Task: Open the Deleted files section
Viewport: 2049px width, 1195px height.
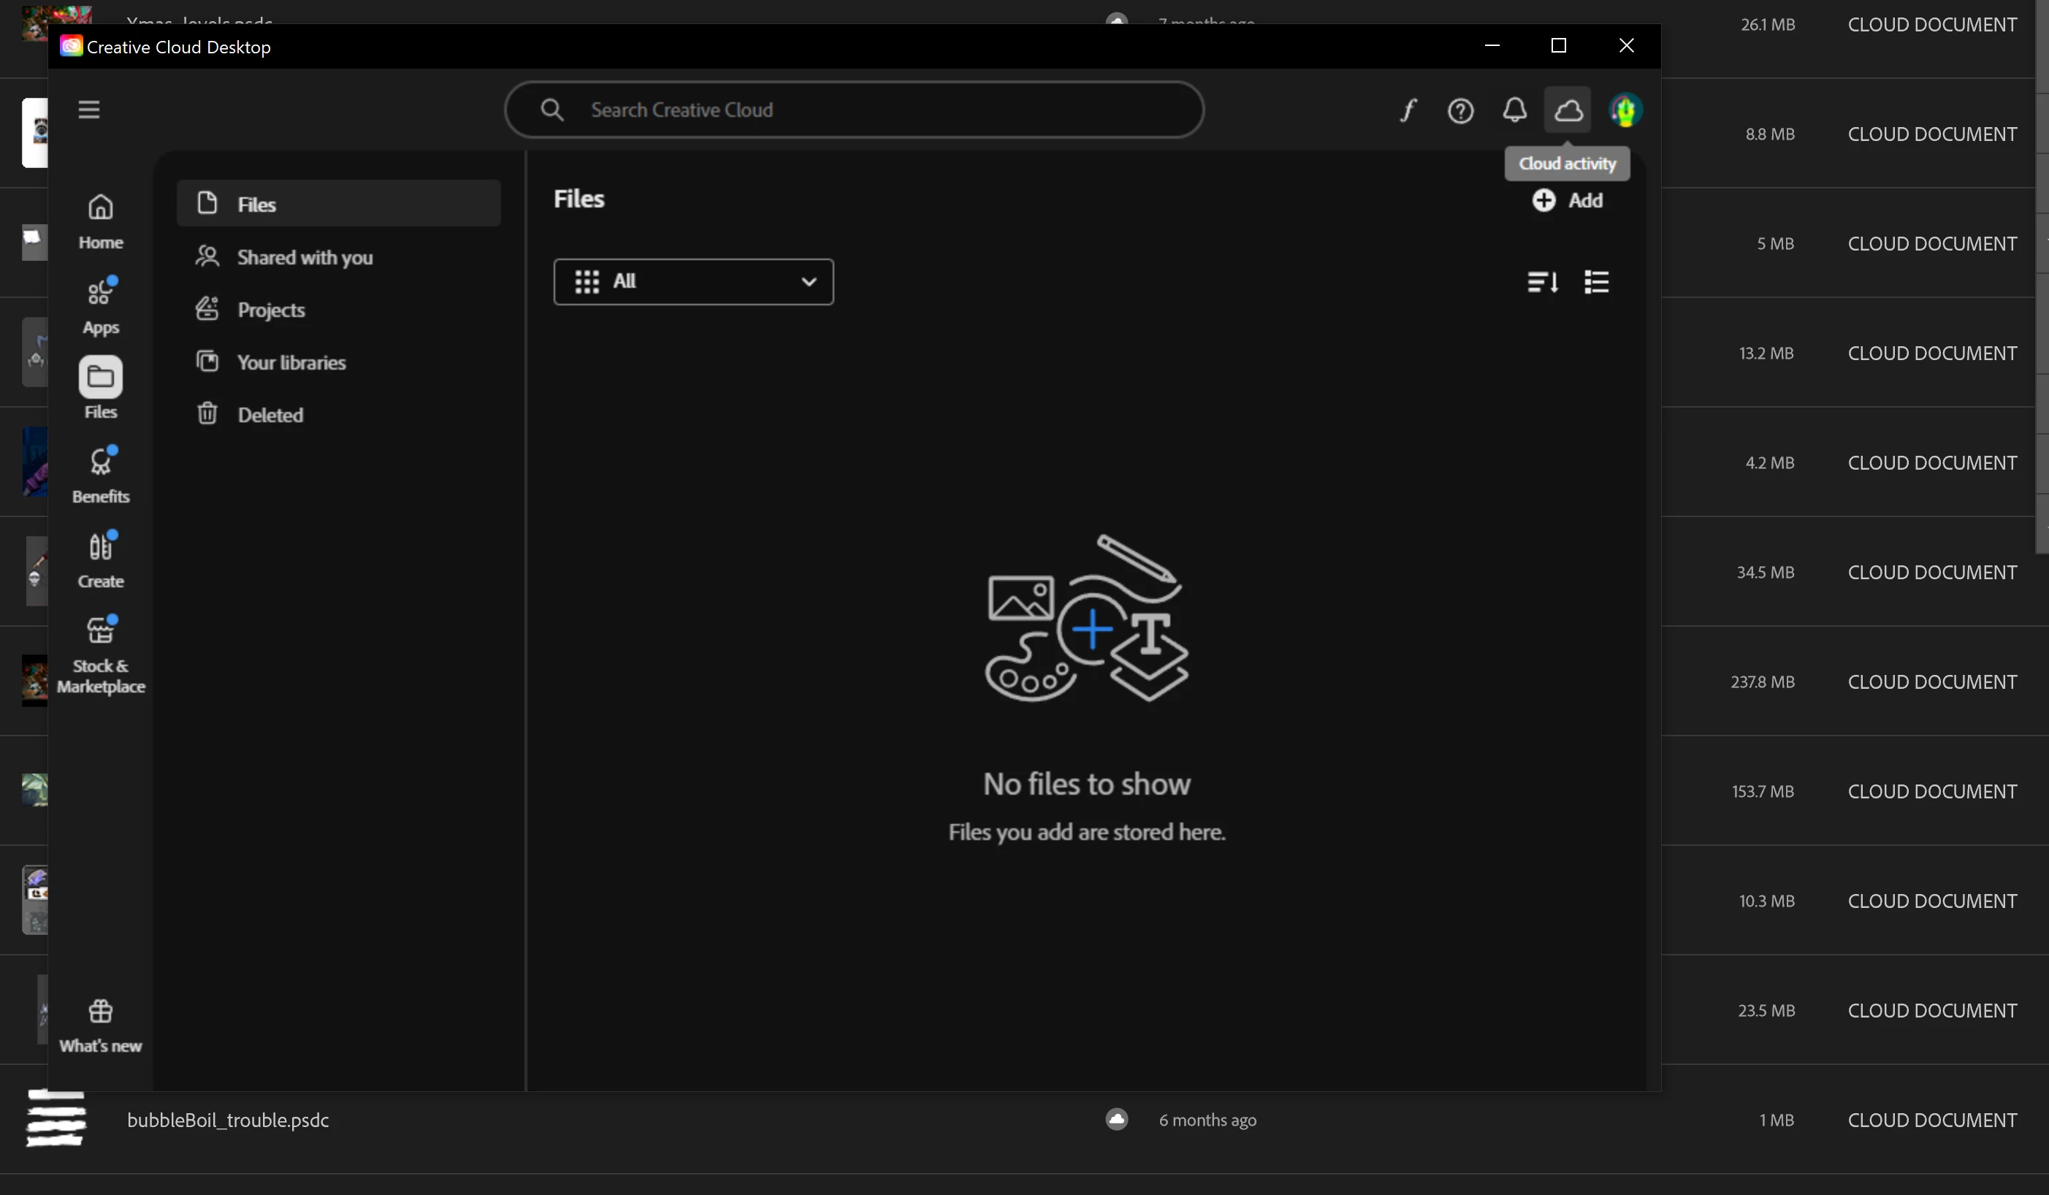Action: 270,415
